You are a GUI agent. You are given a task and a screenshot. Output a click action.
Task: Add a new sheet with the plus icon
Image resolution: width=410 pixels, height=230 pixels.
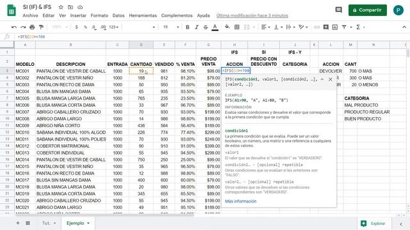tap(18, 223)
